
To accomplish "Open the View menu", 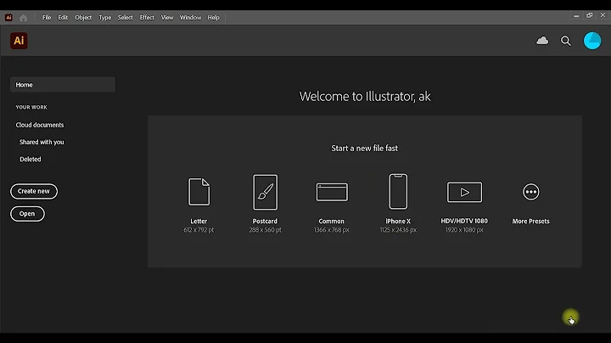I will [167, 18].
